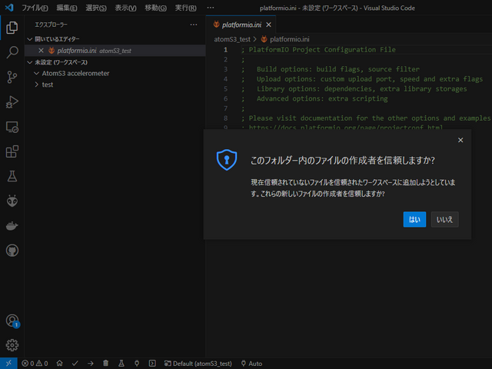This screenshot has width=492, height=369.
Task: Click the remote window indicator in status bar
Action: (8, 364)
